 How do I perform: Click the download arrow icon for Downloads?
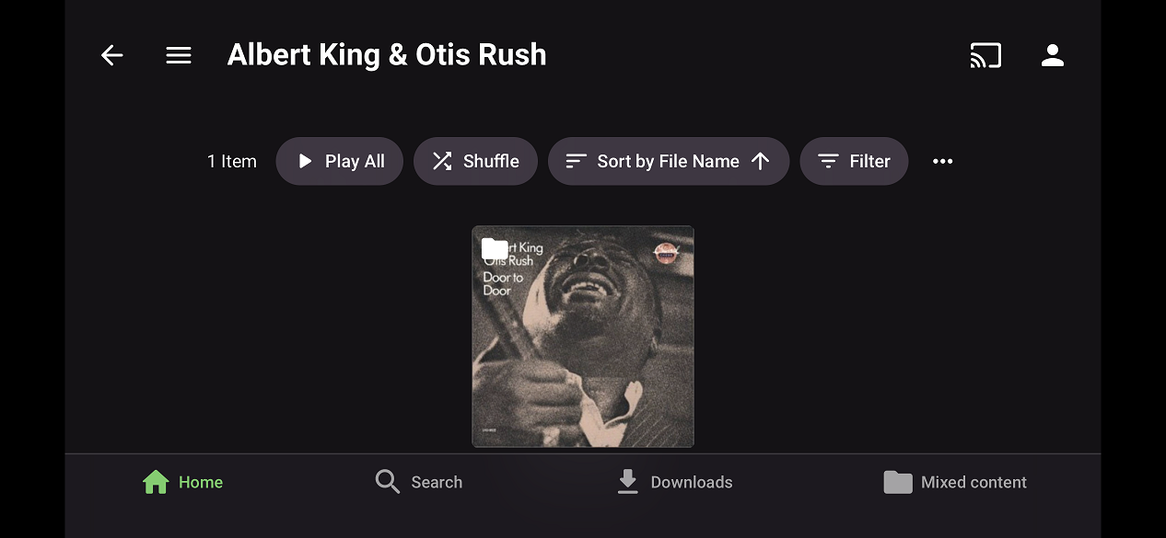(627, 482)
